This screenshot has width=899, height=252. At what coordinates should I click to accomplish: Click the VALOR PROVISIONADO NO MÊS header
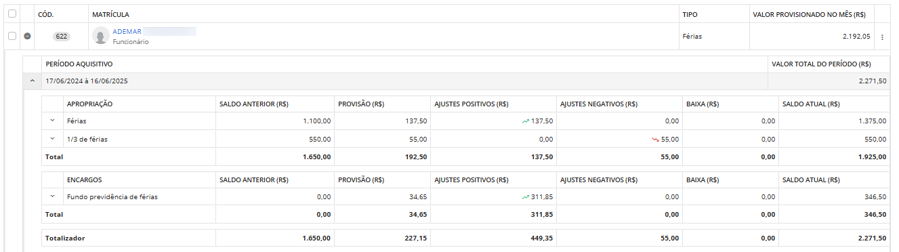809,14
